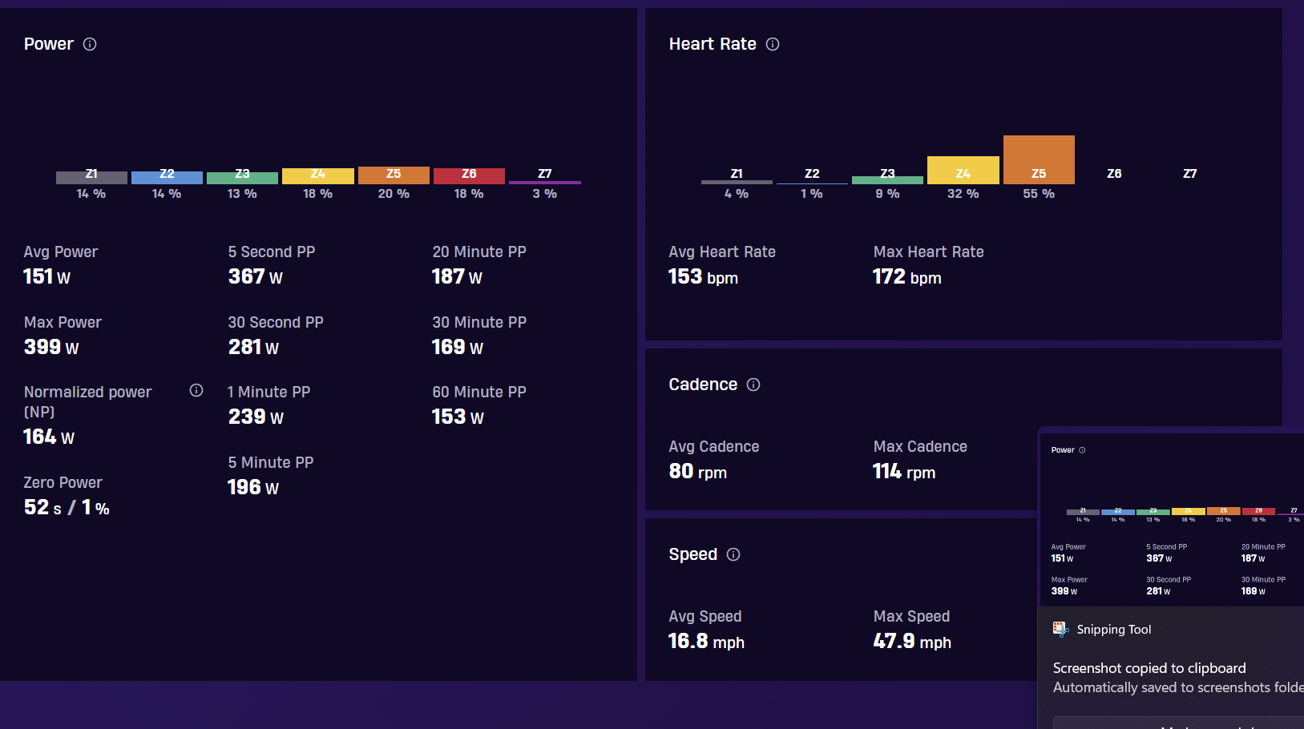Select the Z6 red power zone bar
Screen dimensions: 1304x729
[x=469, y=176]
